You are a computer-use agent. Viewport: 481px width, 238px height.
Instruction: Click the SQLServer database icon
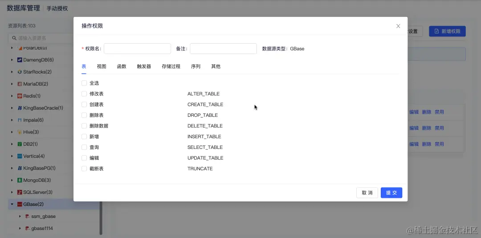click(x=20, y=192)
